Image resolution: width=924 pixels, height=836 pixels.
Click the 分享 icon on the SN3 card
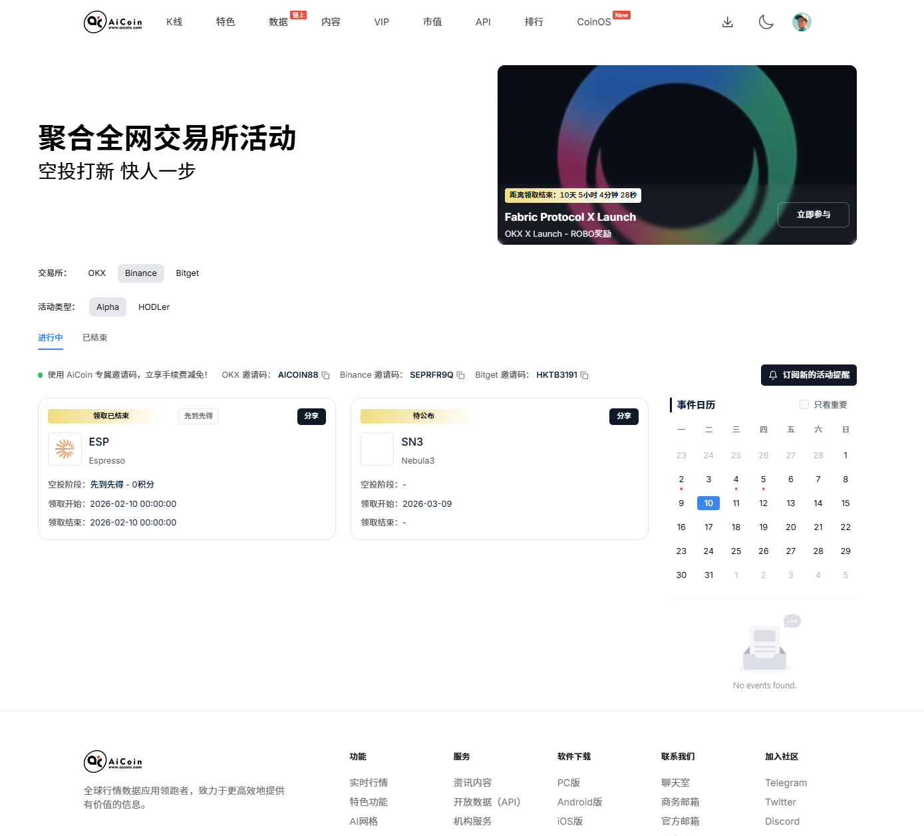[x=623, y=416]
